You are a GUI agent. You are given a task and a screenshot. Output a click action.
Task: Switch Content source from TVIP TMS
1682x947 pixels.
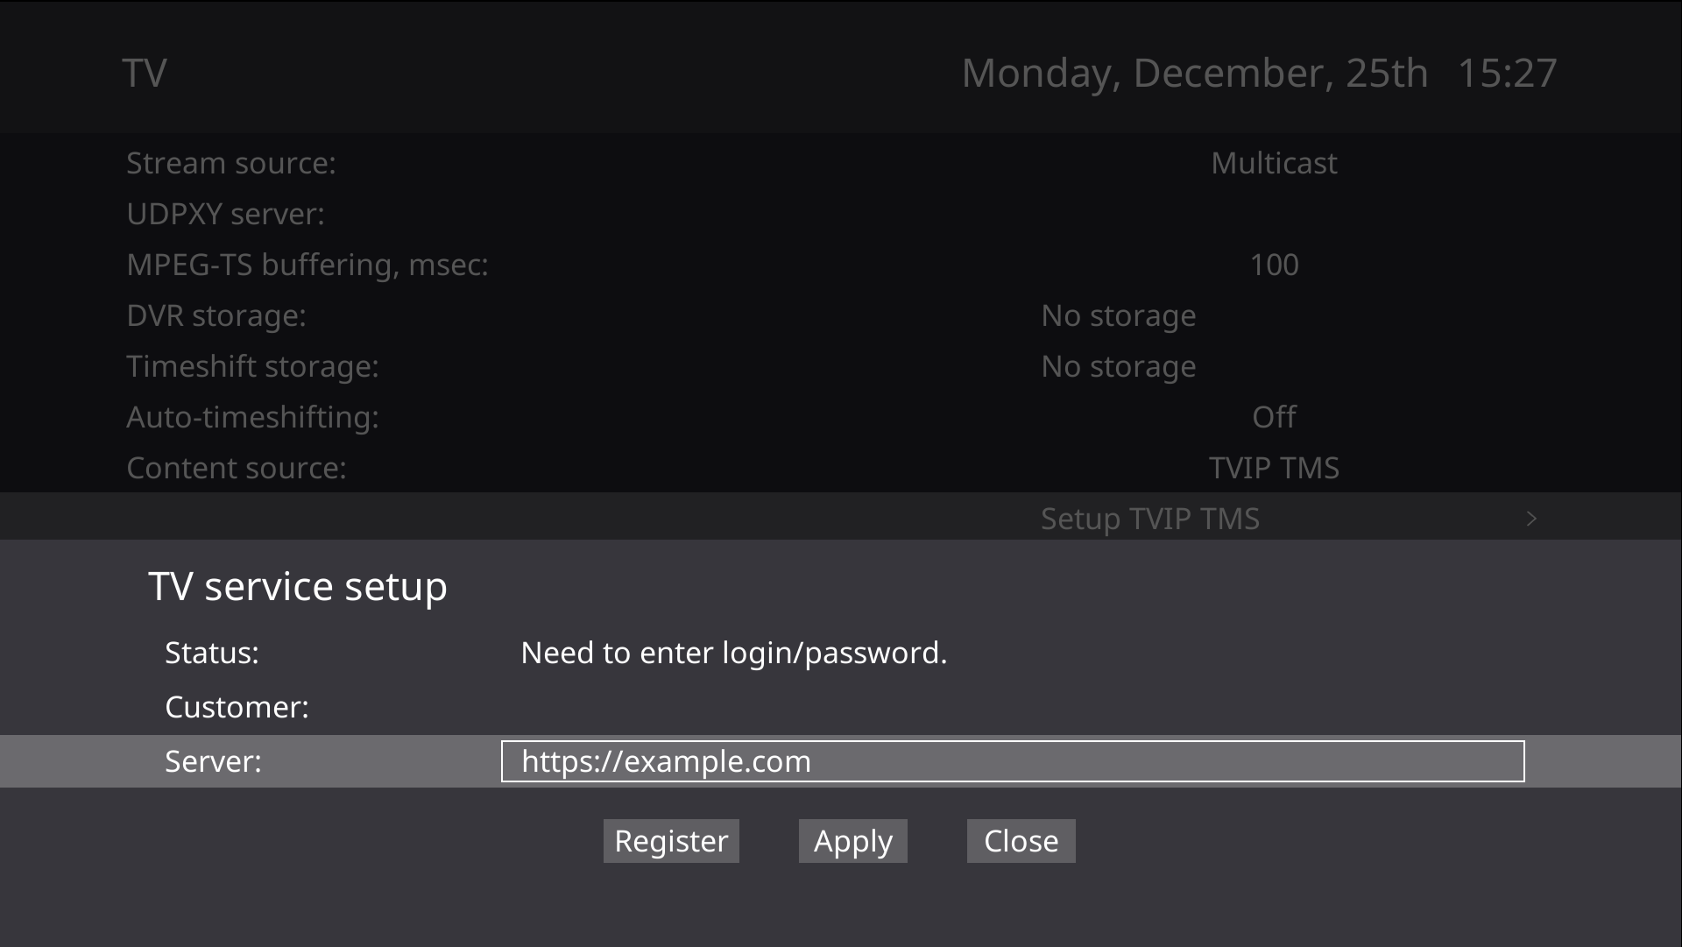pos(1273,468)
